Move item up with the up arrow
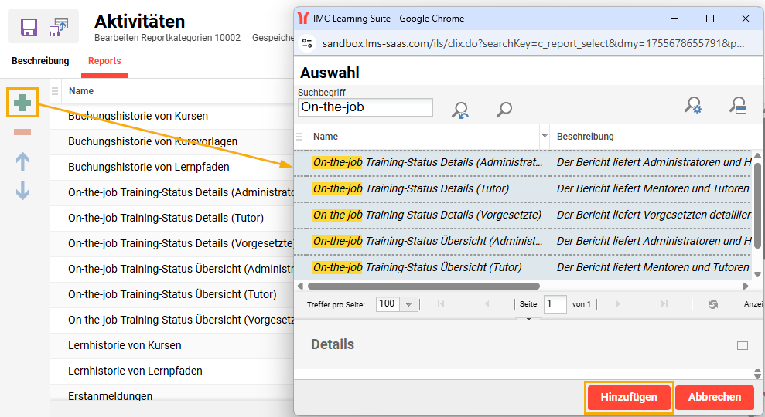 coord(22,161)
